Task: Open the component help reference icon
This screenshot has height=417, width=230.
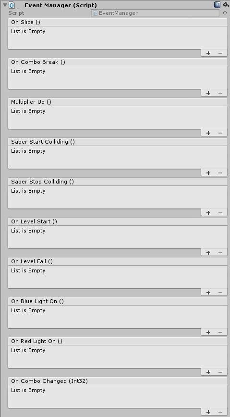Action: point(217,5)
